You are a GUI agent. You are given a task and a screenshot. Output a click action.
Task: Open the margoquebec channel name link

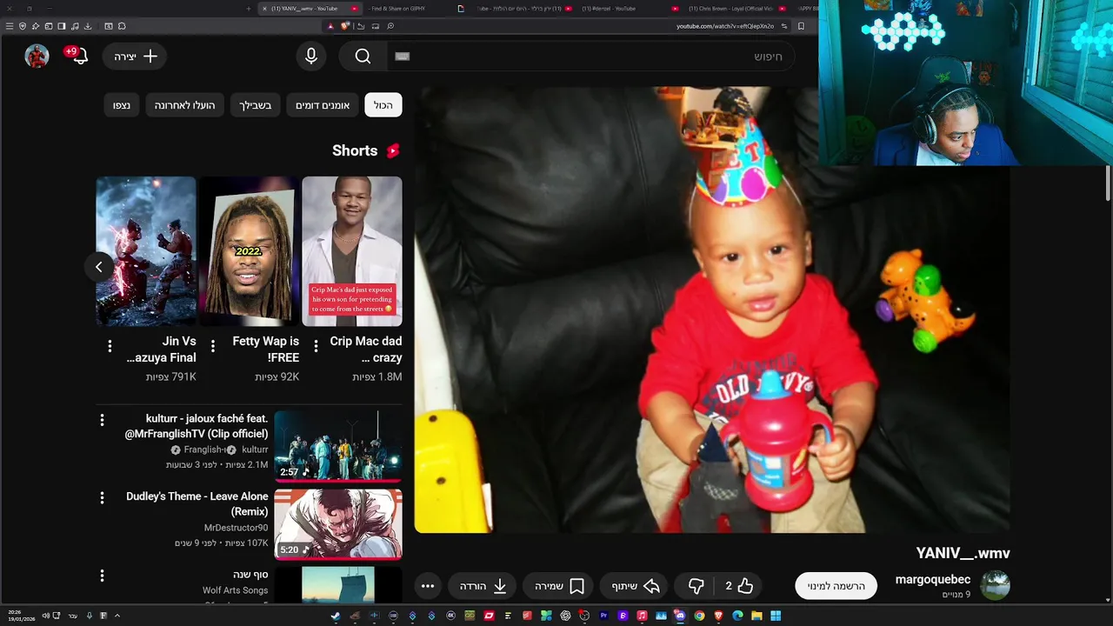pyautogui.click(x=933, y=579)
